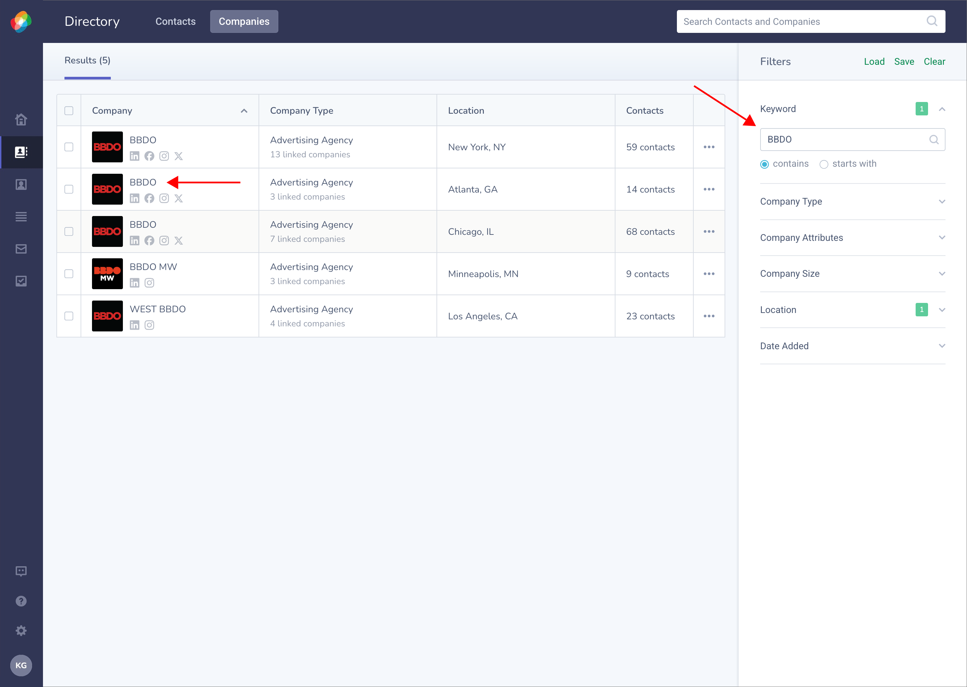Viewport: 967px width, 687px height.
Task: Select the 'contains' radio option
Action: point(765,164)
